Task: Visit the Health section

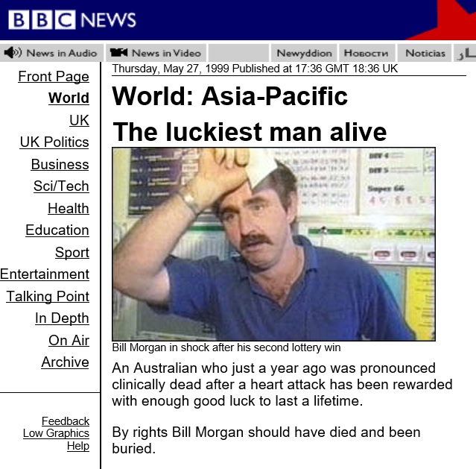Action: (69, 208)
